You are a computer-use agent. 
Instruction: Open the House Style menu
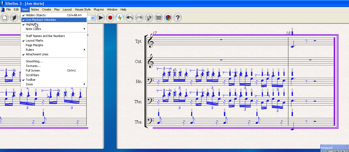[x=83, y=9]
